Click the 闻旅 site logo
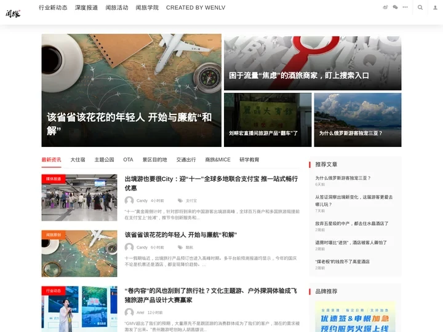443x332 pixels. 13,14
